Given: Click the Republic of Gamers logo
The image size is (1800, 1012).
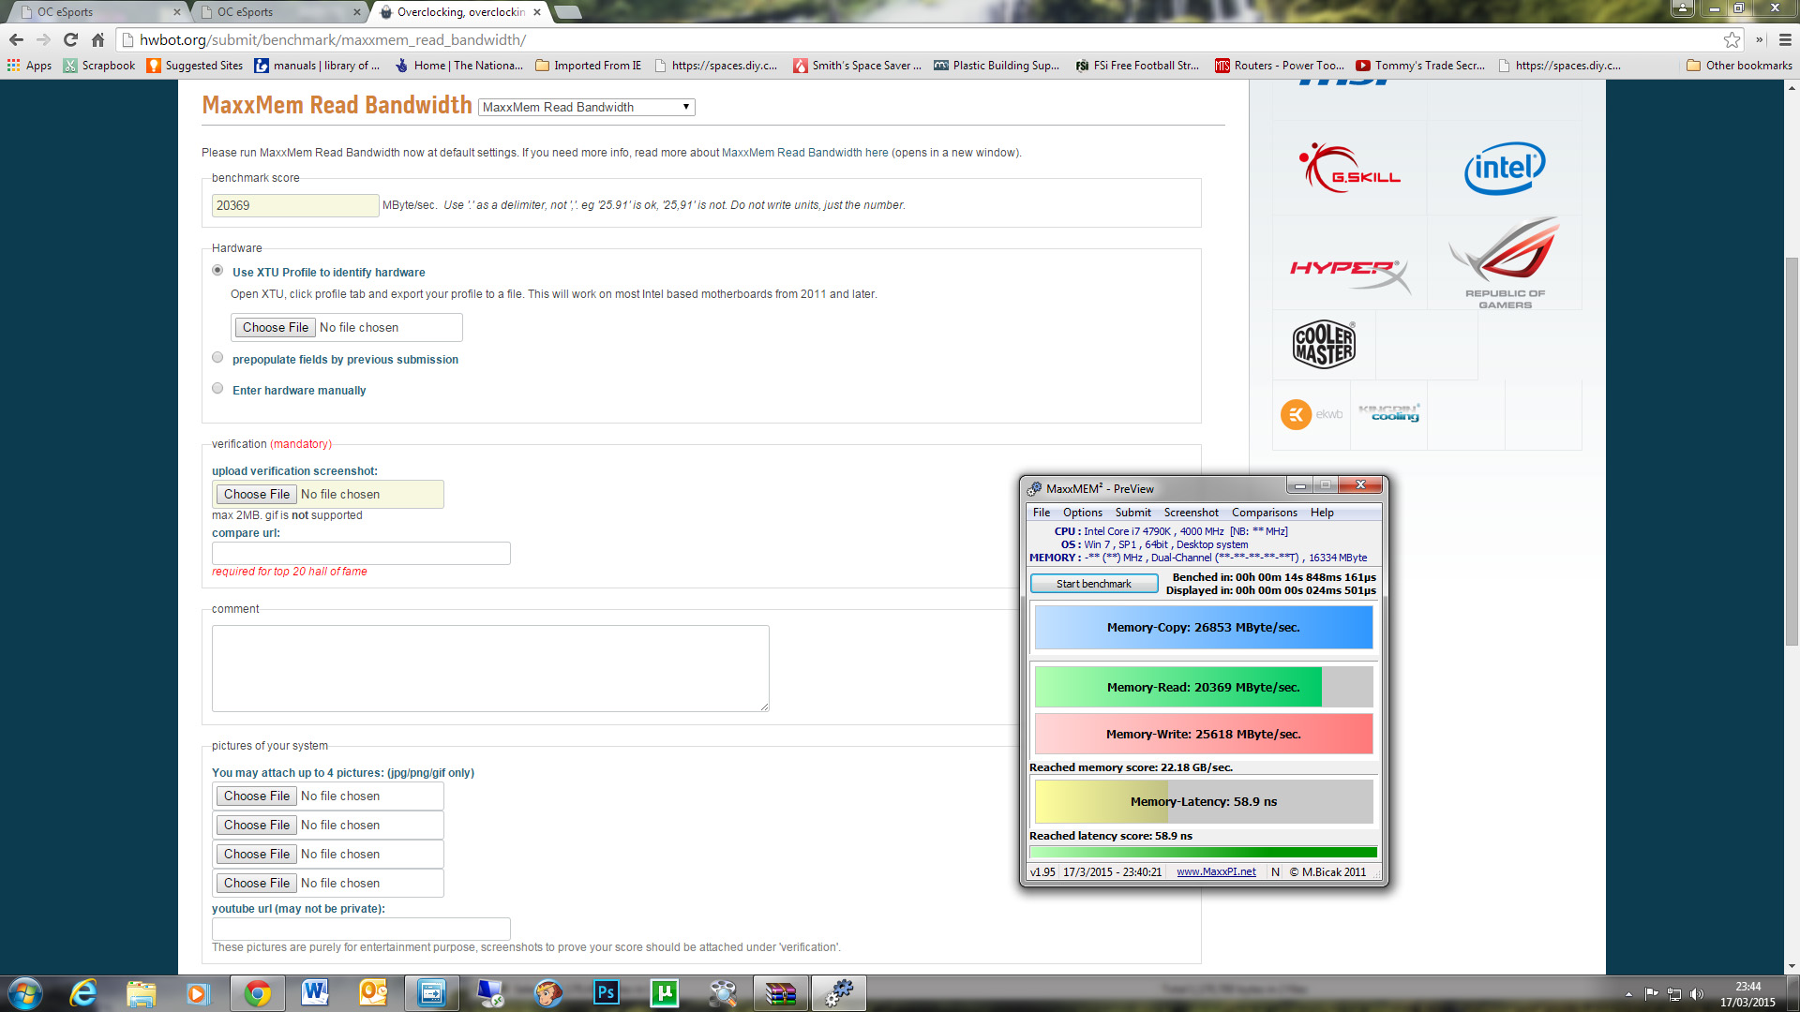Looking at the screenshot, I should pyautogui.click(x=1505, y=262).
